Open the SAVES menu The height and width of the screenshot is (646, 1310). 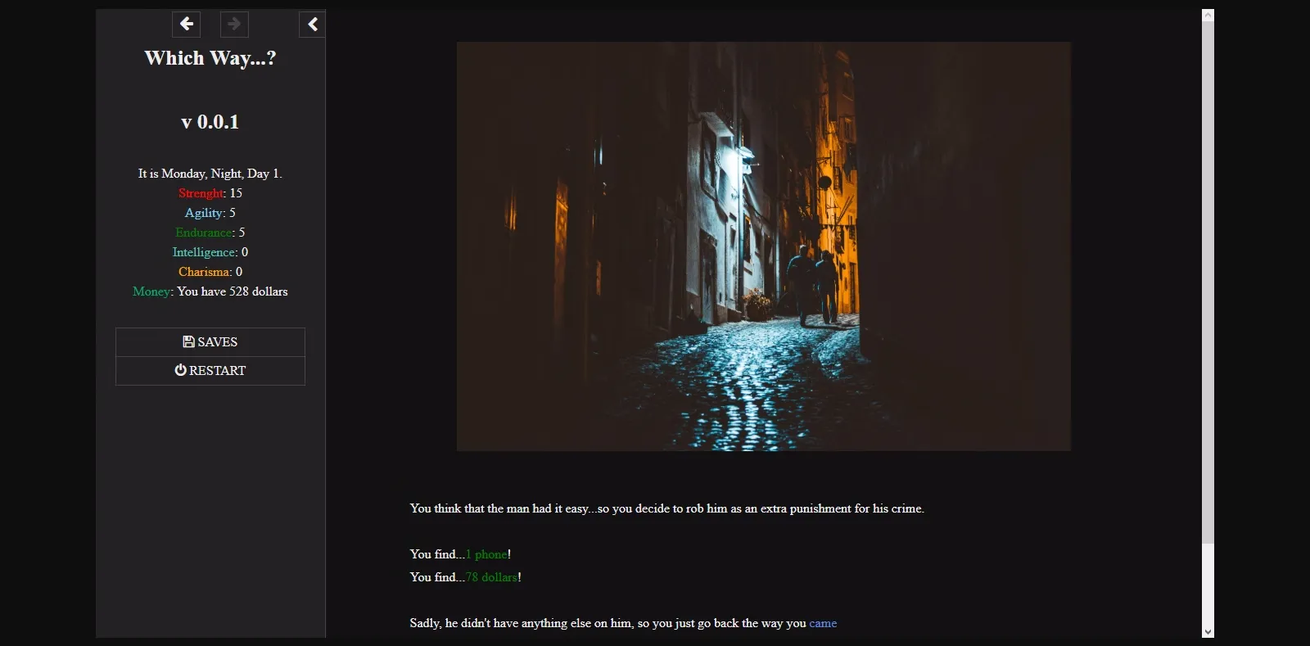pyautogui.click(x=210, y=342)
